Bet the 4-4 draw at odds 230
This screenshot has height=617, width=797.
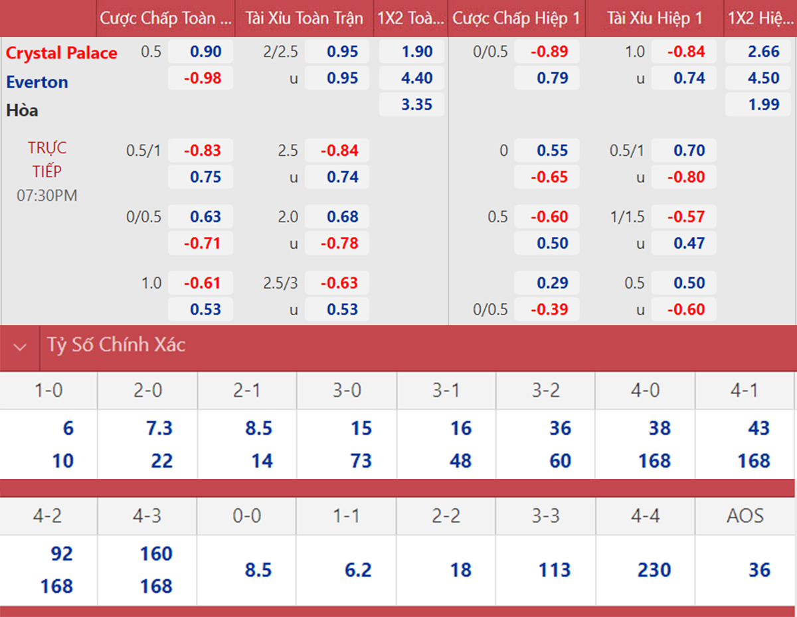[x=655, y=571]
